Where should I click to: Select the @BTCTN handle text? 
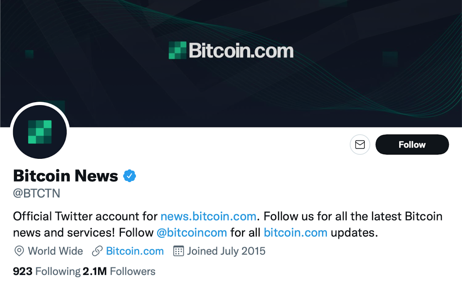click(x=36, y=193)
